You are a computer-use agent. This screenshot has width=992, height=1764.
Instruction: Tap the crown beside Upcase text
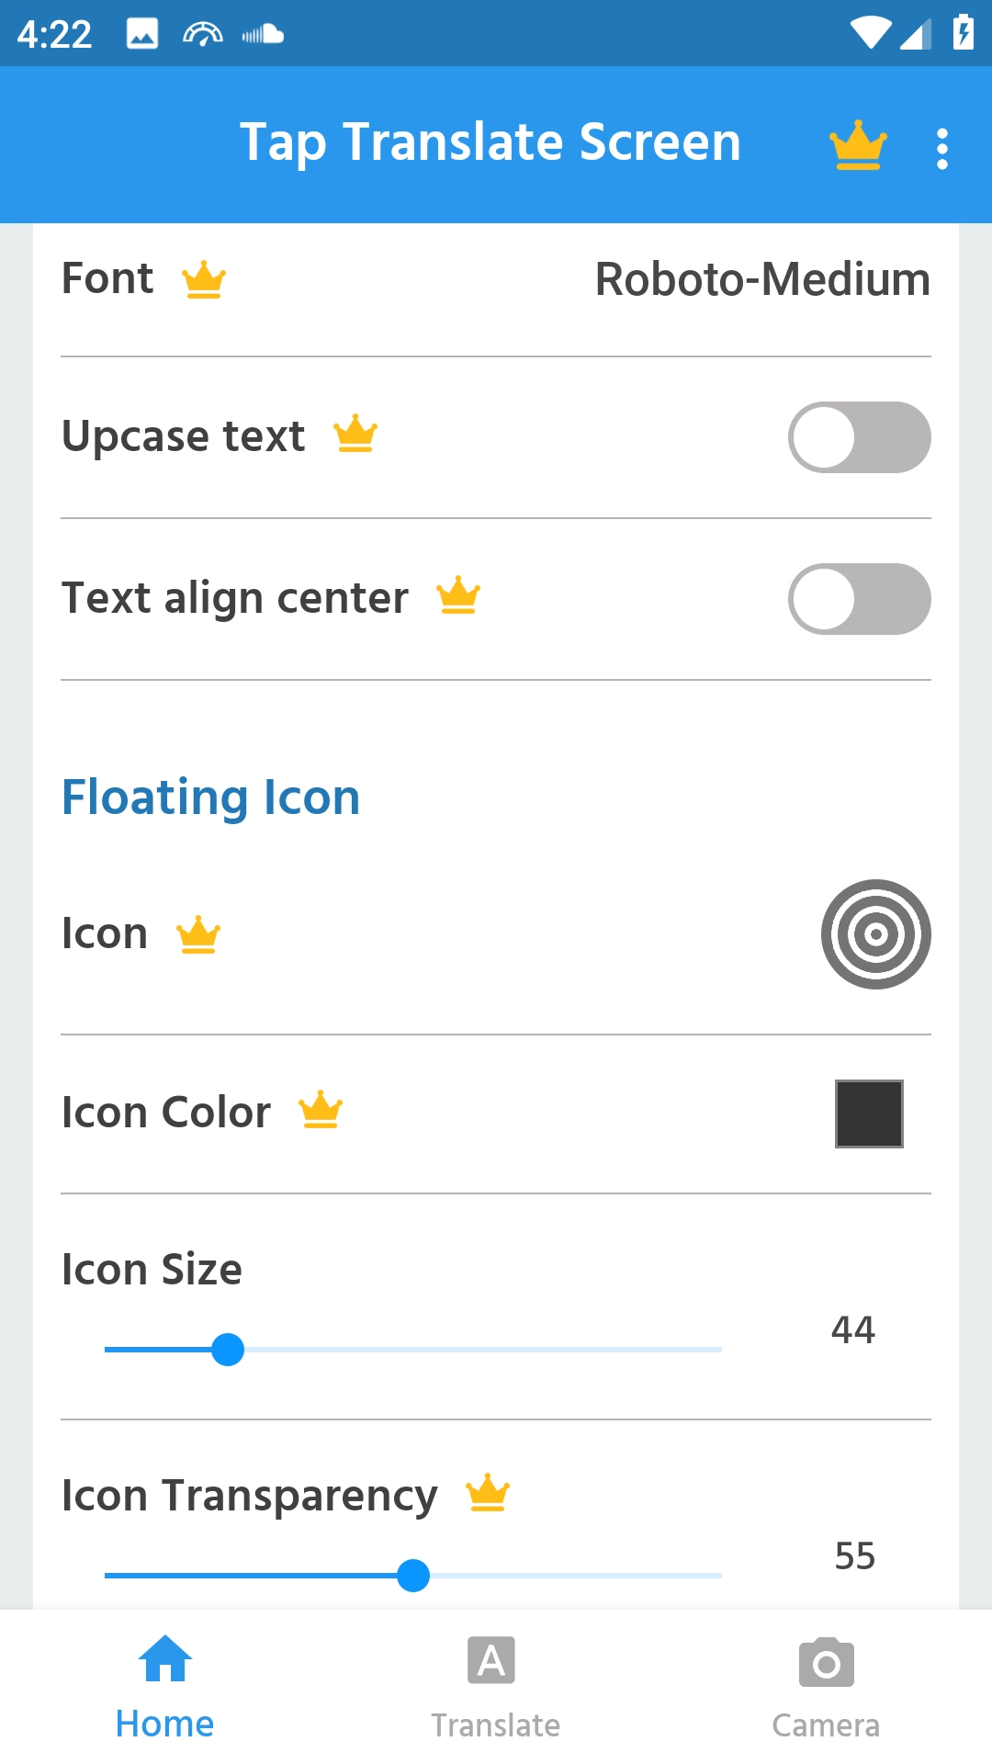point(355,435)
